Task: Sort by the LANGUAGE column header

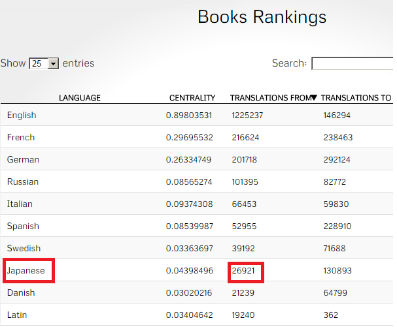Action: (80, 98)
